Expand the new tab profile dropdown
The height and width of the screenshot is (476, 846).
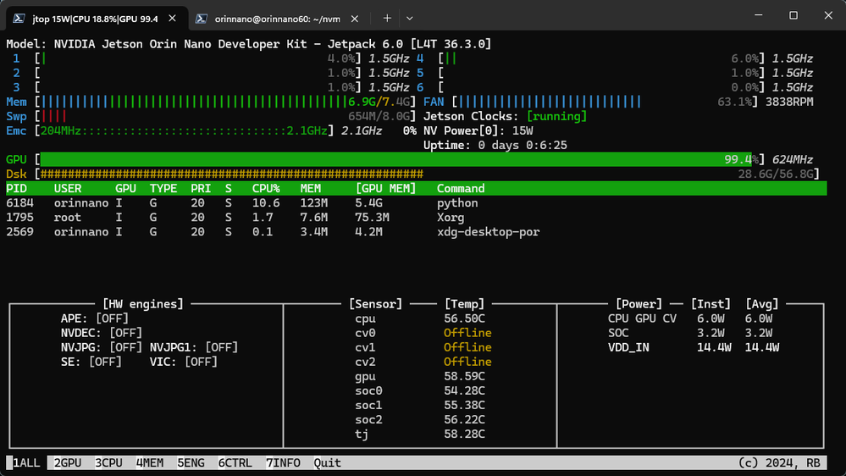click(x=410, y=18)
